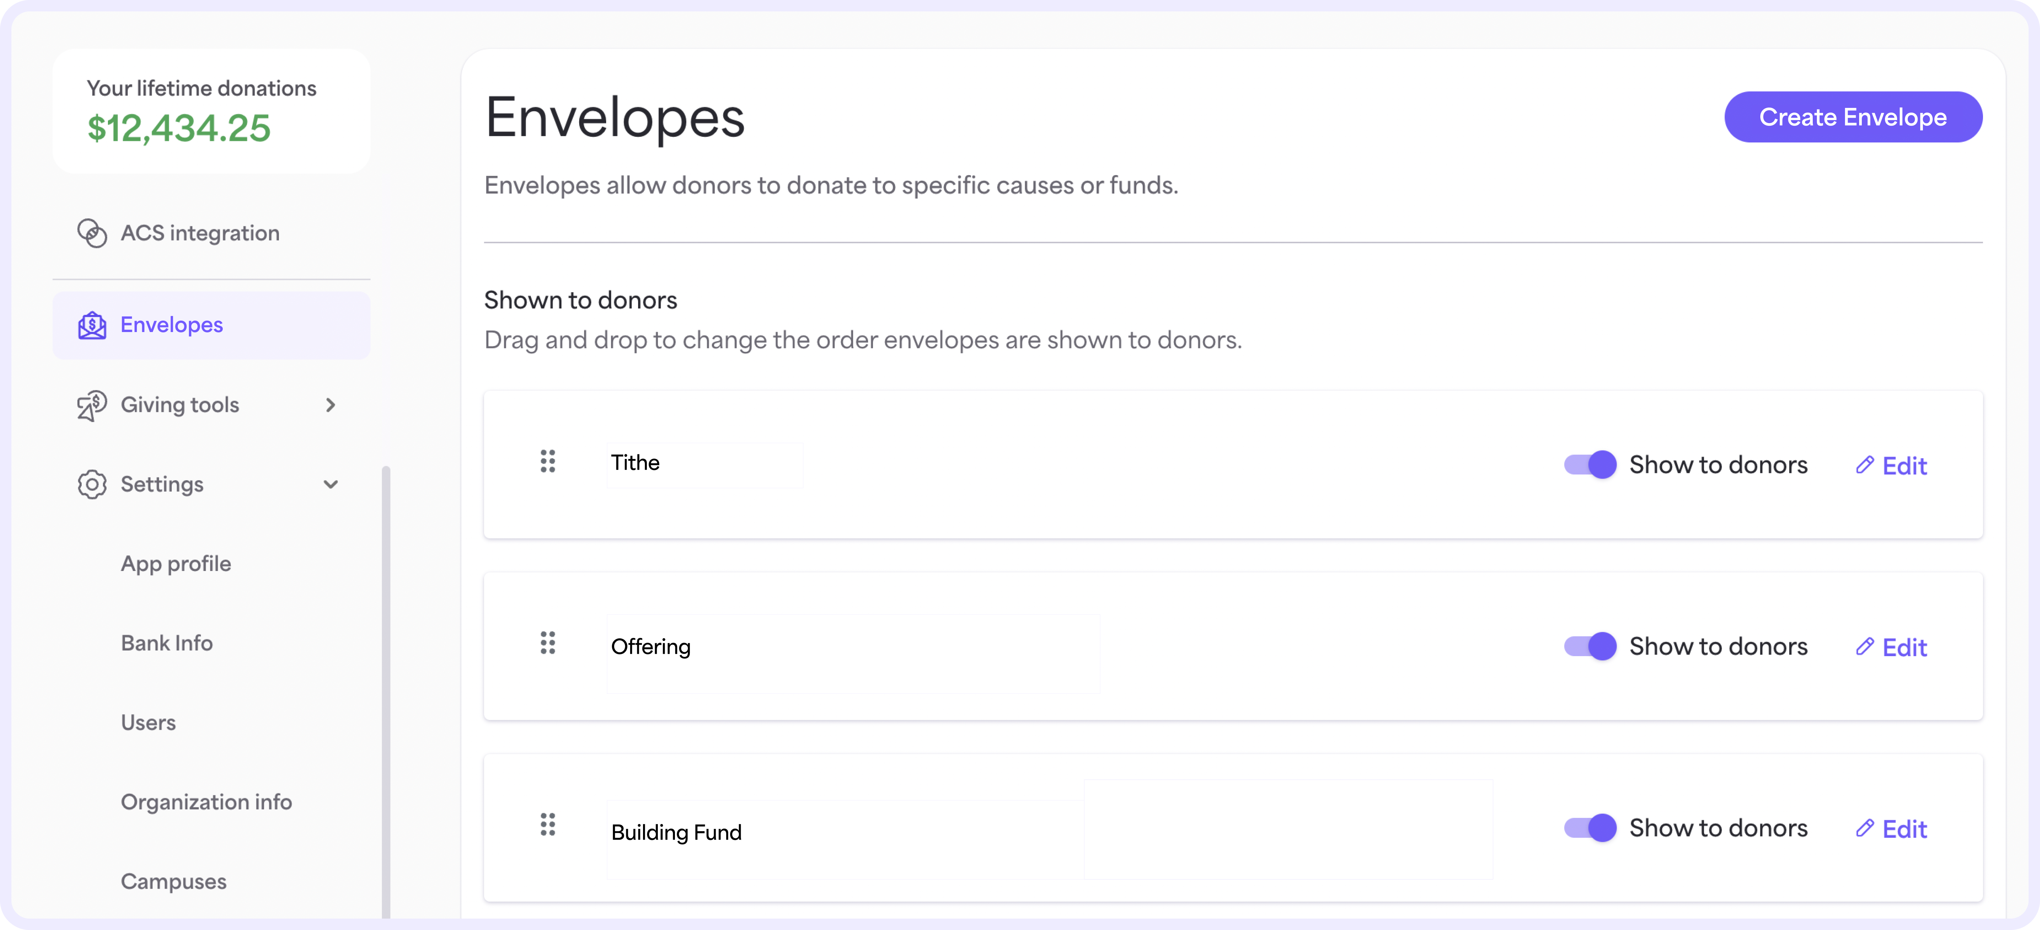Click the Shown to donors section heading
This screenshot has width=2040, height=930.
580,300
